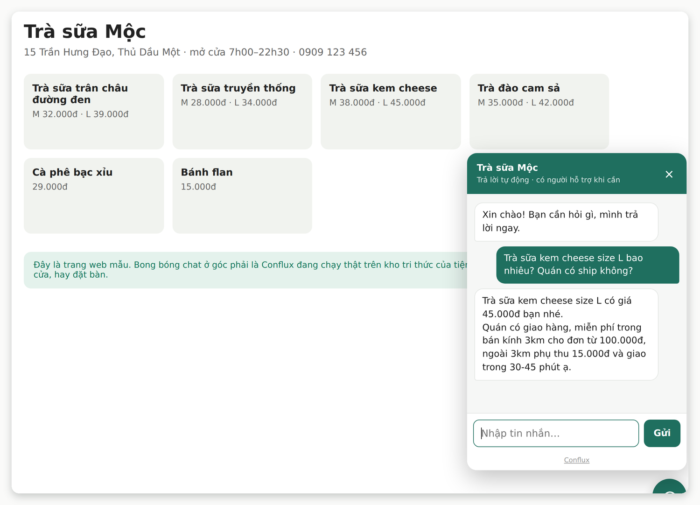Click the price M 35.000đ · L 42.000đ
Viewport: 700px width, 505px height.
(x=525, y=103)
